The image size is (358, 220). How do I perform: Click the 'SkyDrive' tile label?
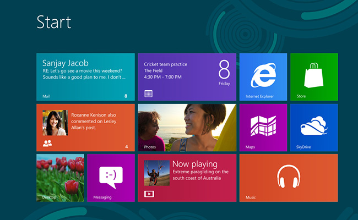click(303, 147)
